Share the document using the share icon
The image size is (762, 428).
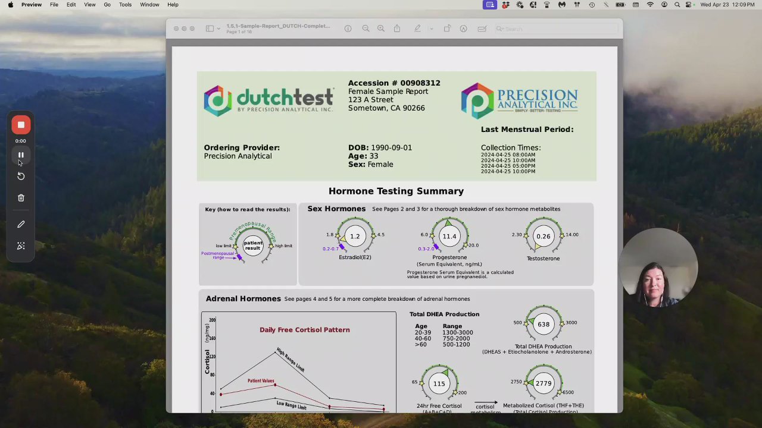click(397, 29)
